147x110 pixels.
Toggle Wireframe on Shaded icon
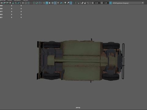point(52,3)
